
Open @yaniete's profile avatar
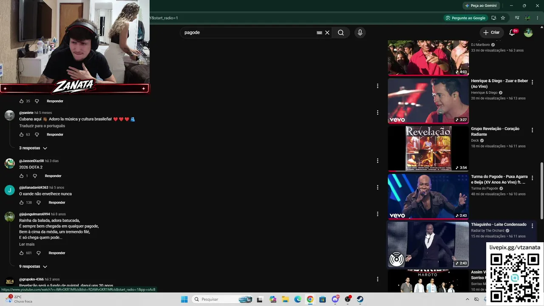(x=9, y=116)
